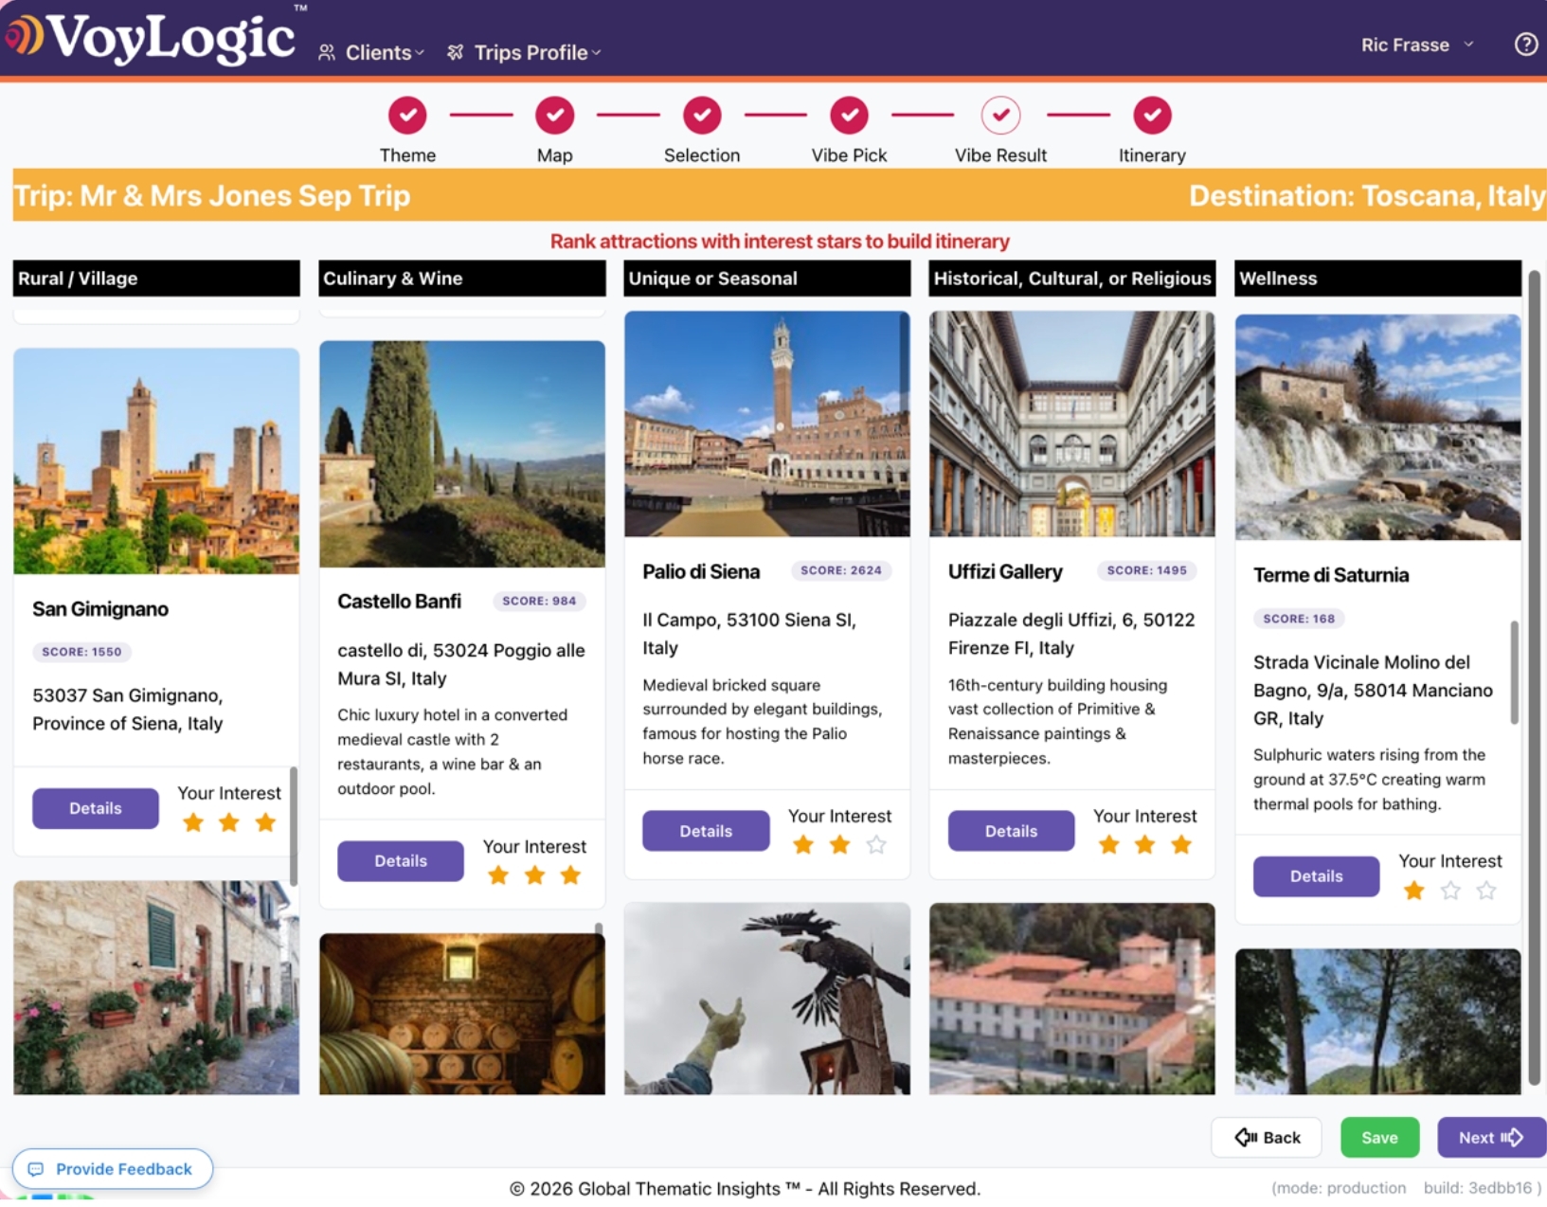Rate Terme di Saturnia two stars
The height and width of the screenshot is (1207, 1547).
click(1450, 891)
